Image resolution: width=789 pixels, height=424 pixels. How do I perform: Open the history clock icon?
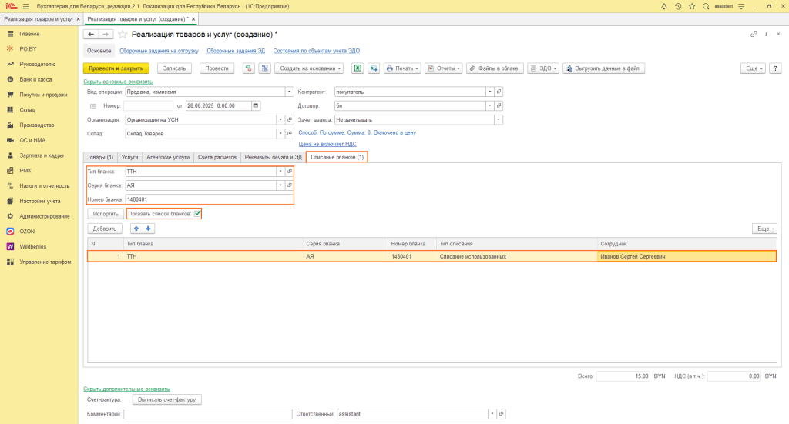[x=678, y=6]
